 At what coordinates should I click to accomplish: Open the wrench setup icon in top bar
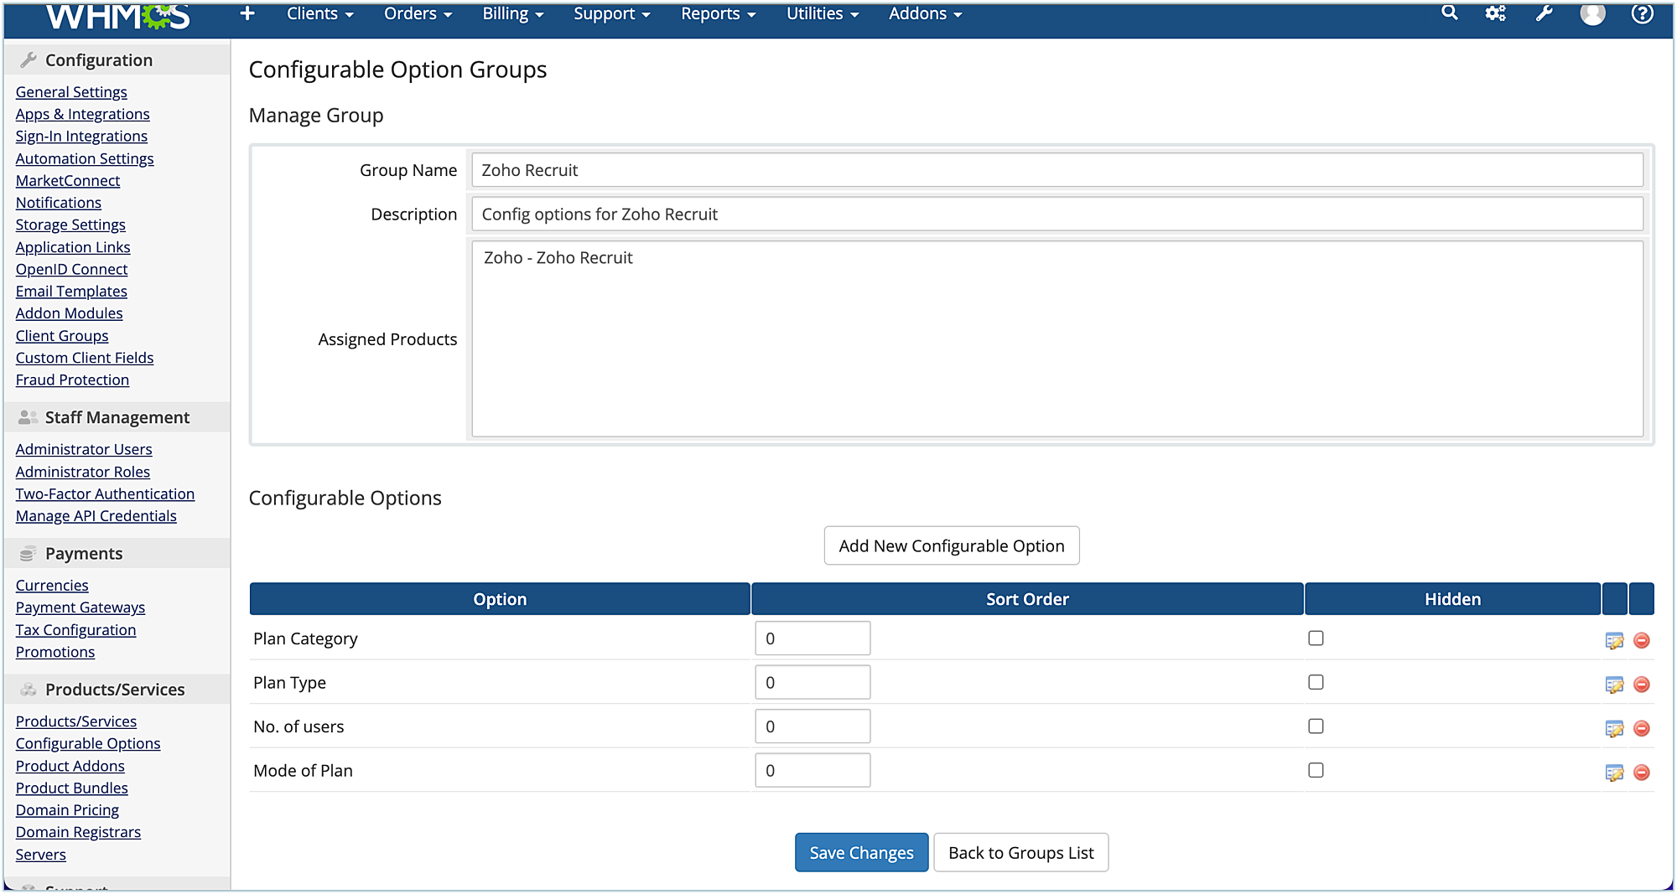[x=1545, y=13]
